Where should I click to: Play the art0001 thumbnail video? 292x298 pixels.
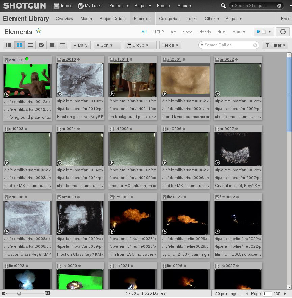(165, 94)
